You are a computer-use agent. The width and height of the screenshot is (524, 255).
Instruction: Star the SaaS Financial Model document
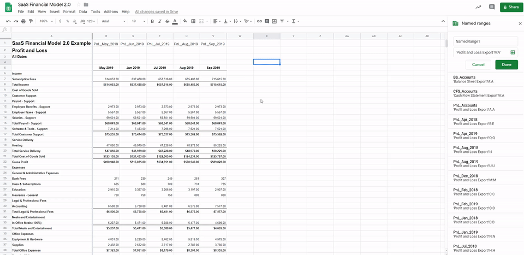(x=79, y=4)
